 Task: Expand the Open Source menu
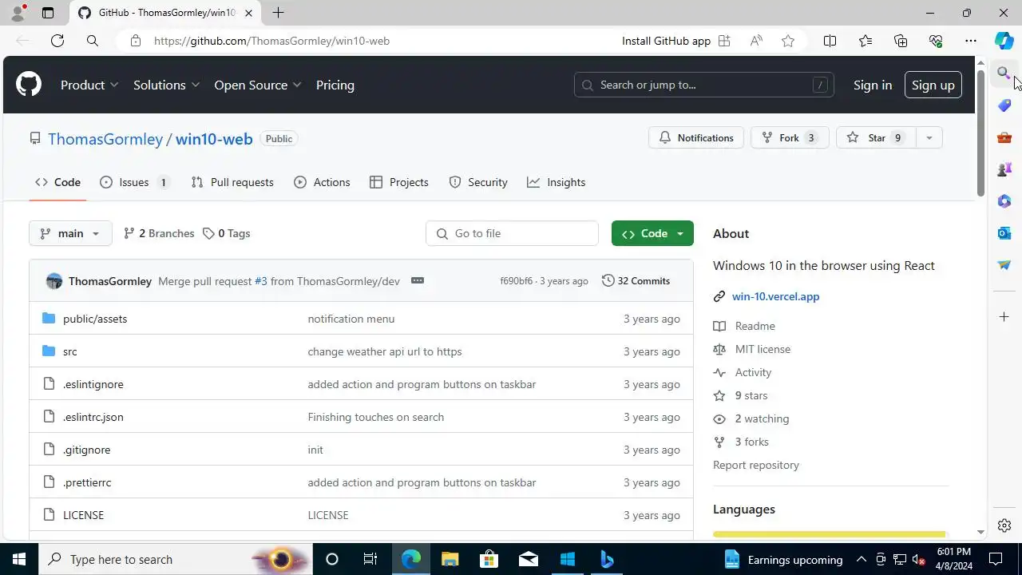(x=257, y=85)
